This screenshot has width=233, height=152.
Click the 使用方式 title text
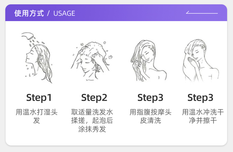pyautogui.click(x=29, y=13)
